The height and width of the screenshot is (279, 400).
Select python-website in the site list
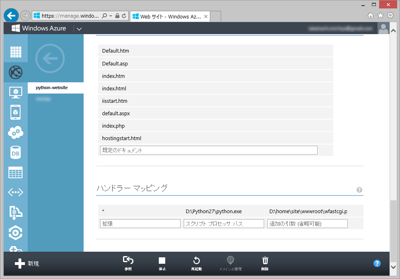(x=52, y=88)
